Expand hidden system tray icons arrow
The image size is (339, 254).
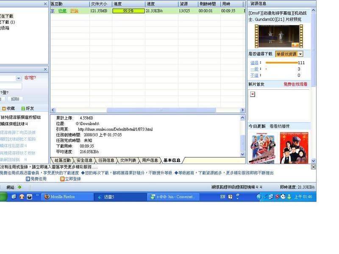(x=259, y=197)
